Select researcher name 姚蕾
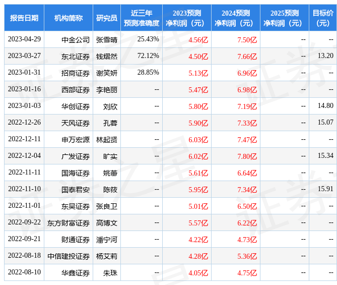Viewport: 337px width, 285px height. [110, 173]
